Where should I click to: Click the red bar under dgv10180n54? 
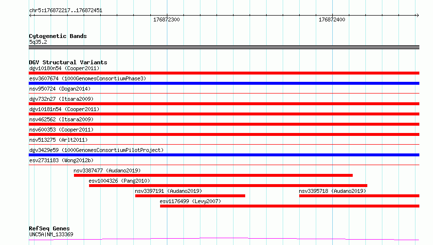pyautogui.click(x=224, y=73)
